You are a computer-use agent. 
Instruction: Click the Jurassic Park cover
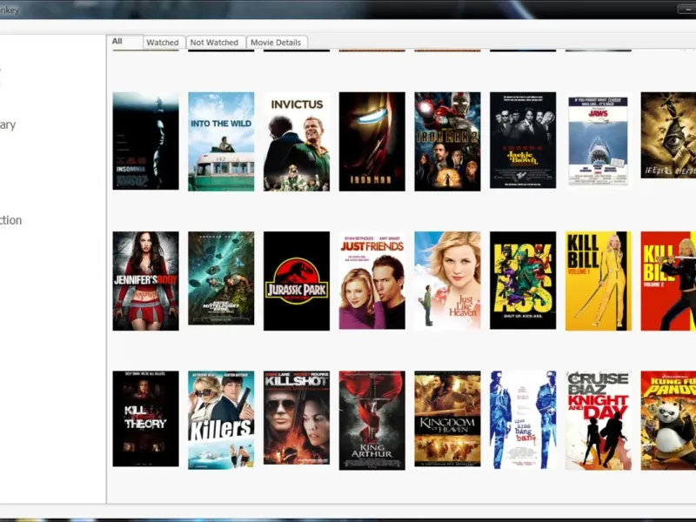[297, 281]
